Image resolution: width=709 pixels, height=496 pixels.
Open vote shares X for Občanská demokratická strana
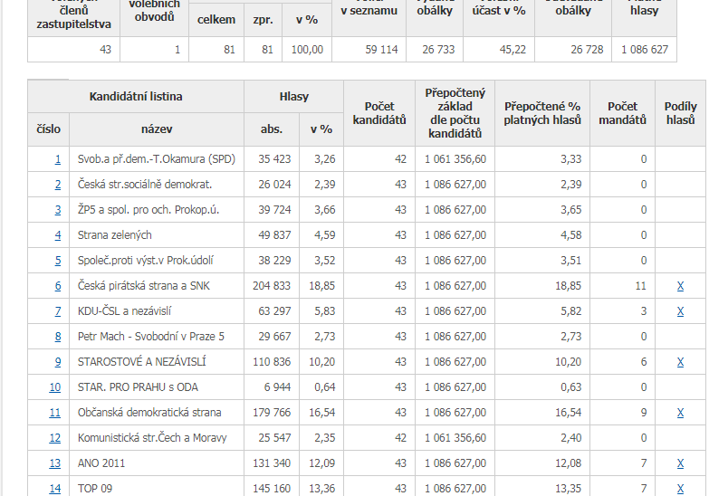(680, 413)
